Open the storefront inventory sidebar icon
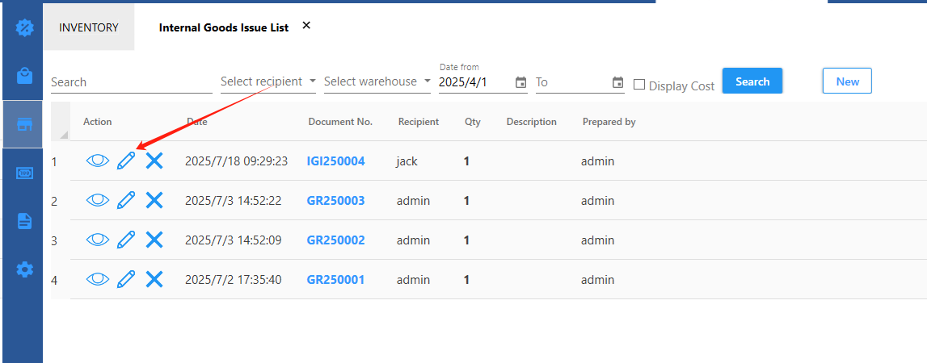This screenshot has height=363, width=927. click(x=25, y=124)
